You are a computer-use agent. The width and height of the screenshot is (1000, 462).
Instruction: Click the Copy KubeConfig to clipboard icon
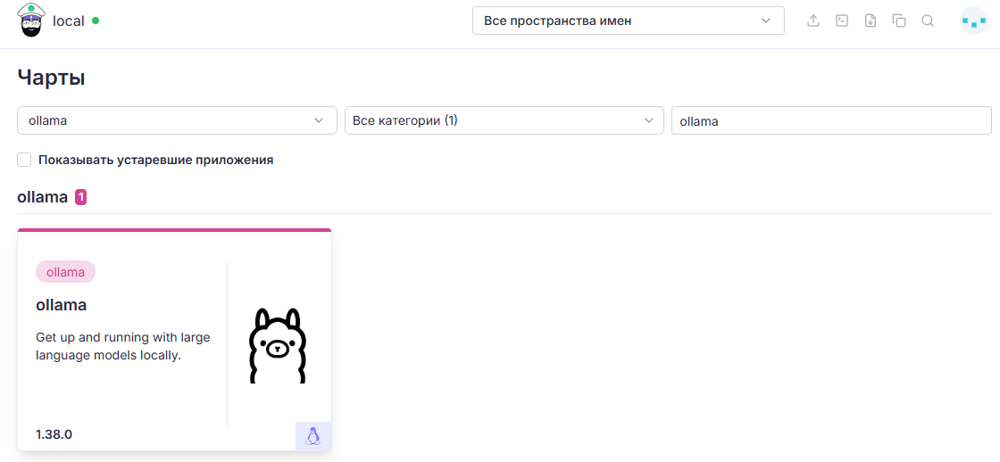(899, 21)
